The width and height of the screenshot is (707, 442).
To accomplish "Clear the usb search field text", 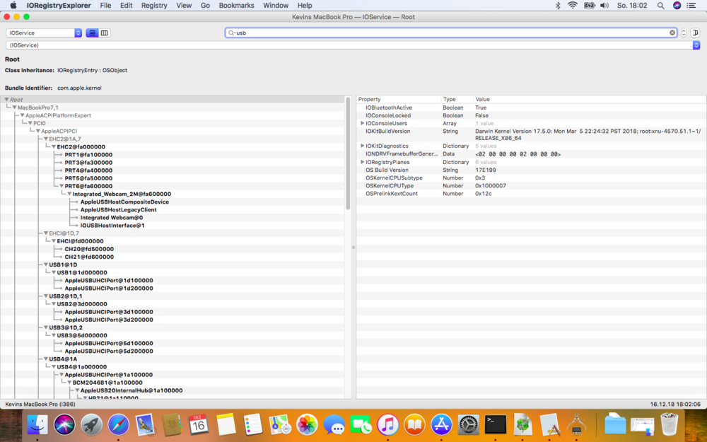I will pyautogui.click(x=672, y=33).
